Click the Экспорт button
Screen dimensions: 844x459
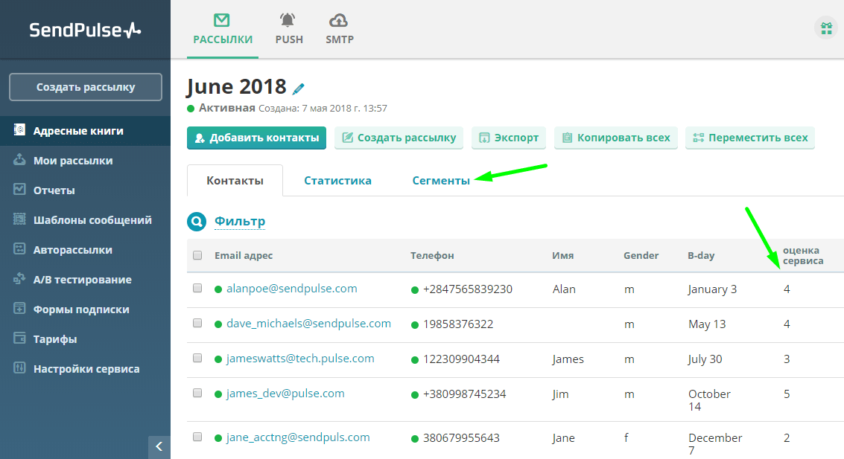point(509,138)
